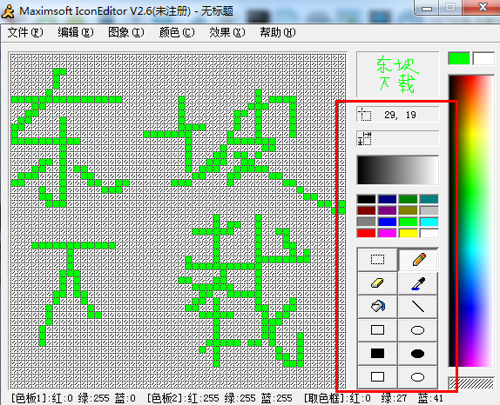Open the 颜色(C) menu
This screenshot has height=405, width=500.
(176, 32)
